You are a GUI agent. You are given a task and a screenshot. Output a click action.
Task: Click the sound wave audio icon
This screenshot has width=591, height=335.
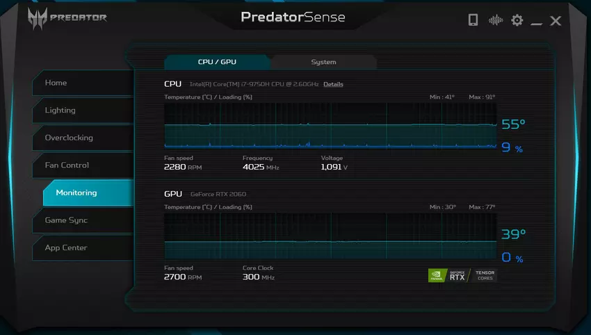tap(495, 20)
